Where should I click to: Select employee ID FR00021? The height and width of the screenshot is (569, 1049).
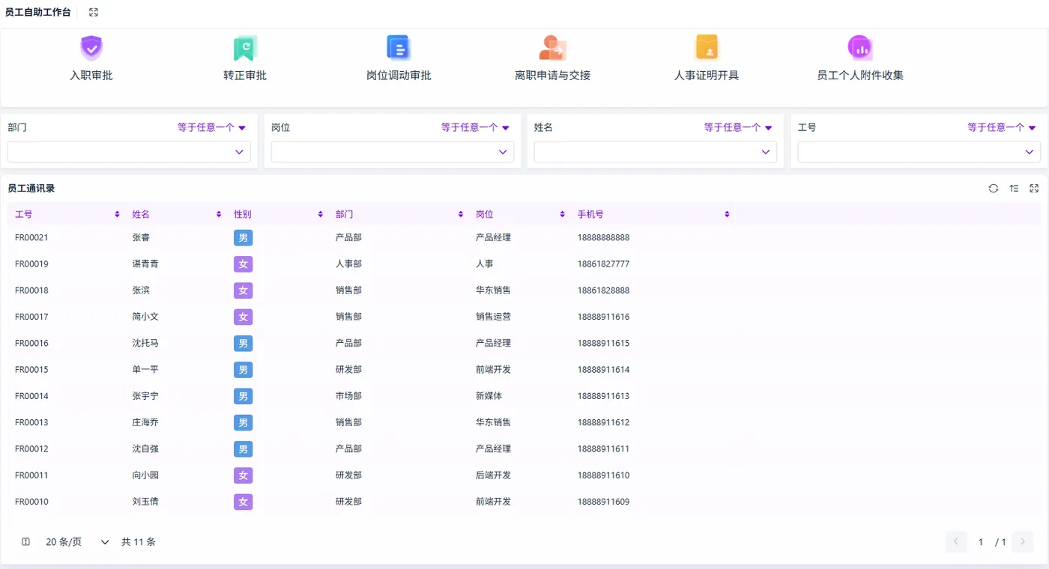coord(31,238)
